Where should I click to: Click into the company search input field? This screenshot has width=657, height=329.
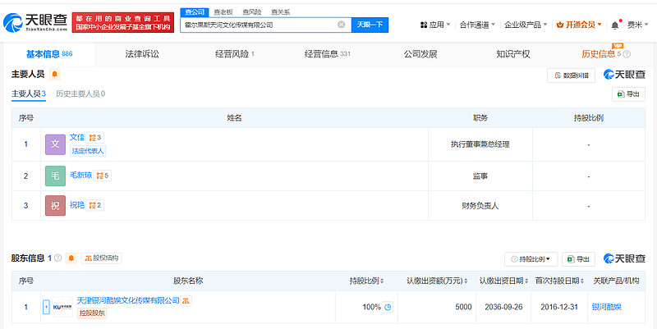pos(258,25)
